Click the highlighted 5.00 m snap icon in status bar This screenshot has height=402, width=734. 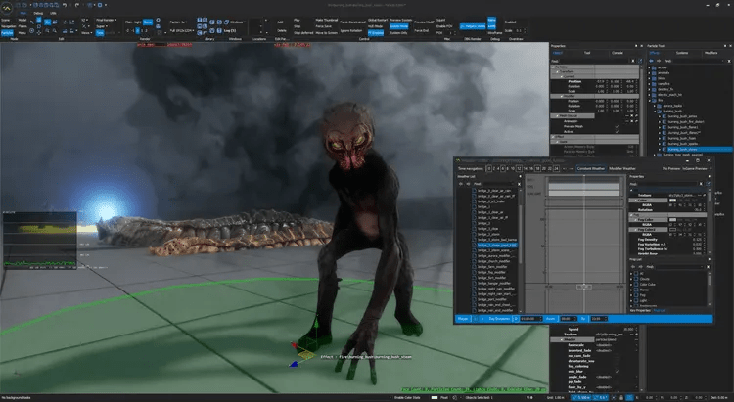[x=580, y=398]
